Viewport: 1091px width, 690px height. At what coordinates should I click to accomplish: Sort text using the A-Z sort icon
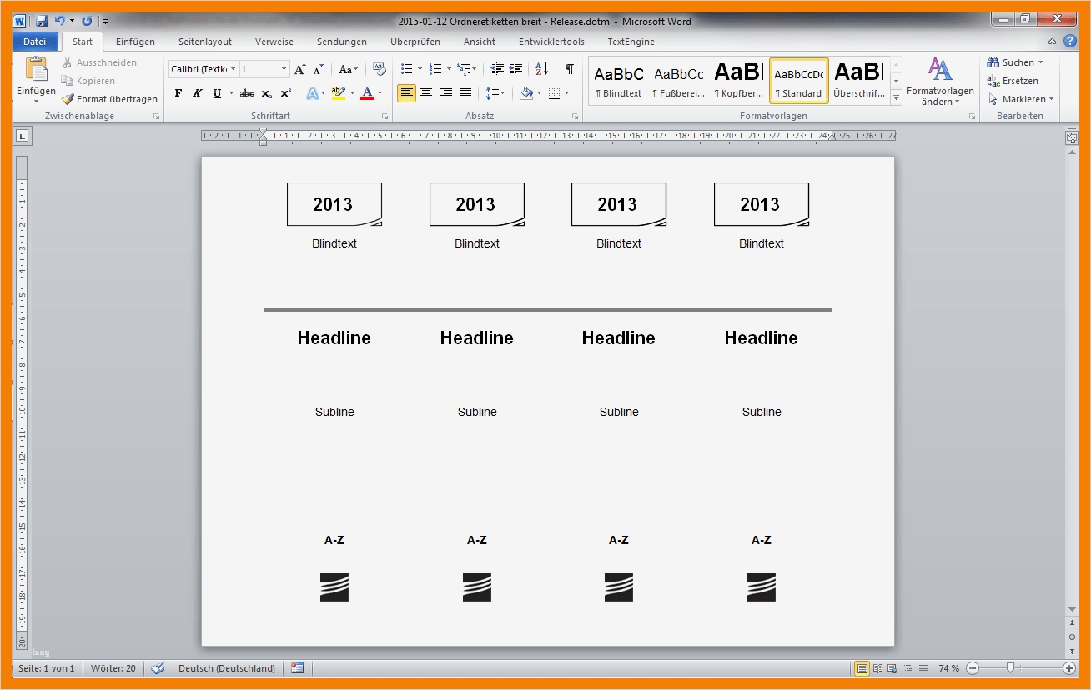(x=540, y=69)
